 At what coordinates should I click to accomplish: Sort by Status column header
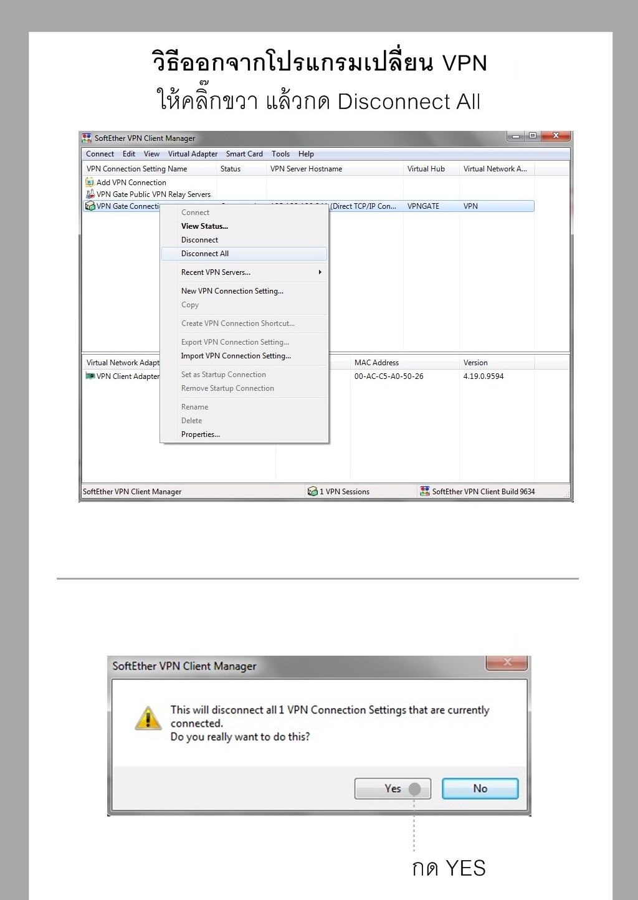click(241, 169)
